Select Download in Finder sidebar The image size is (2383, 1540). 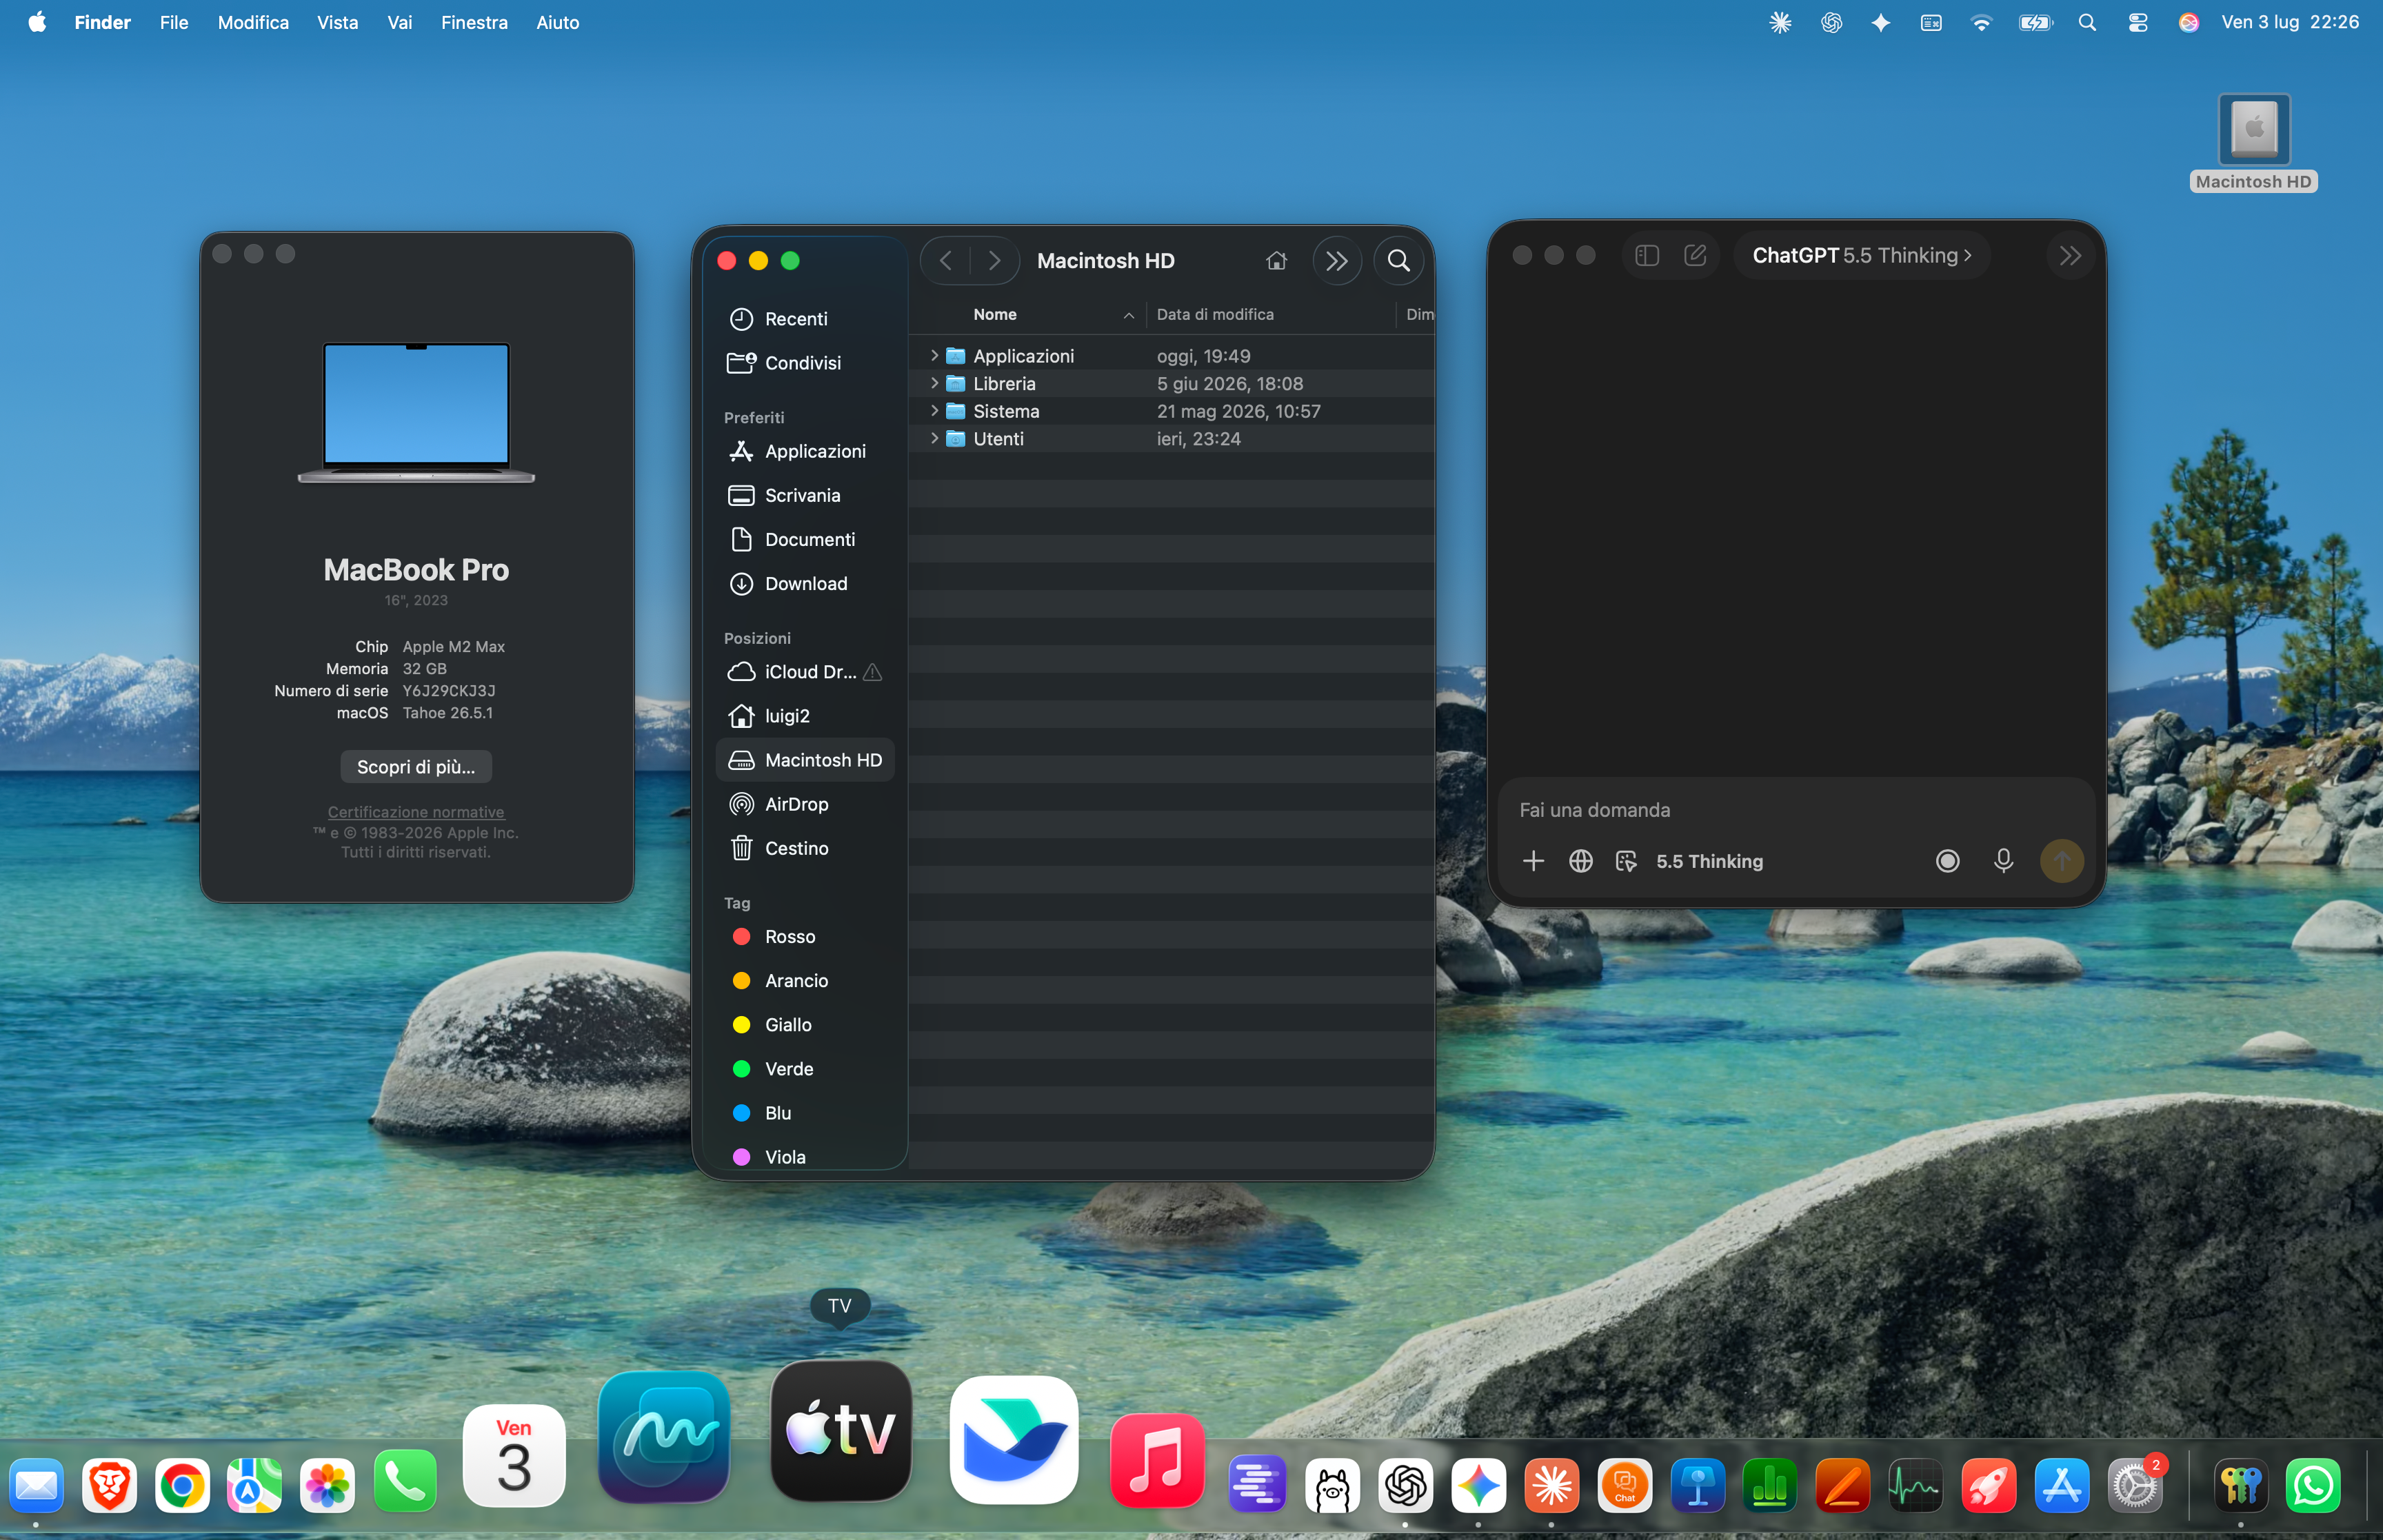[805, 583]
